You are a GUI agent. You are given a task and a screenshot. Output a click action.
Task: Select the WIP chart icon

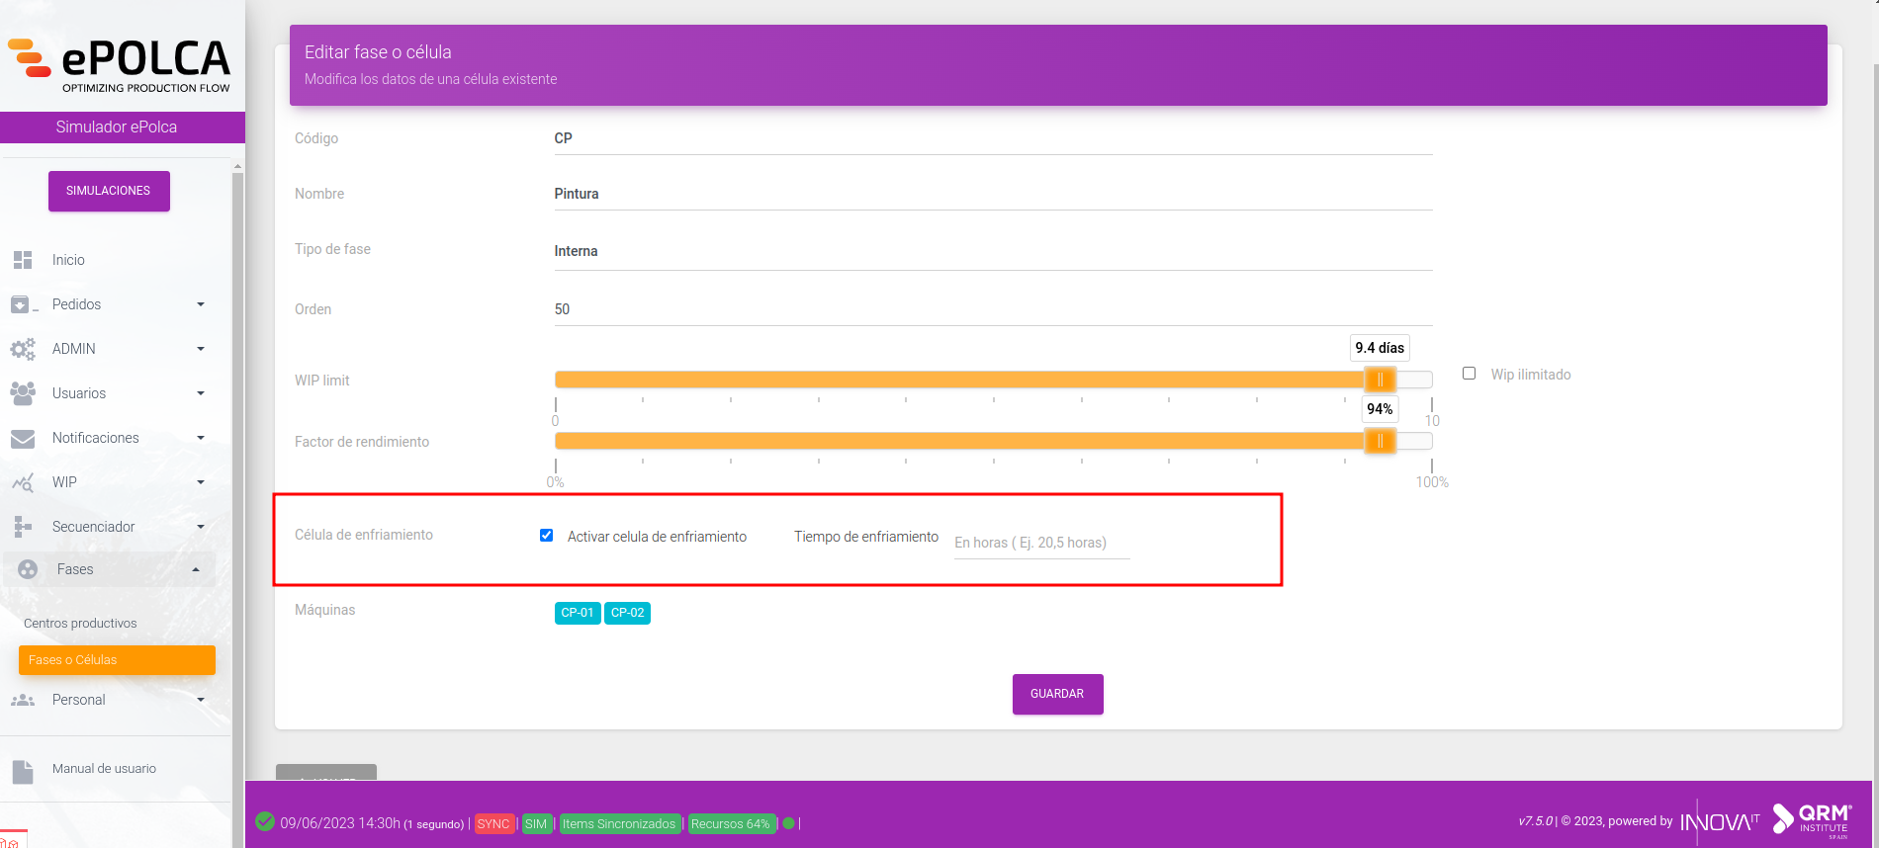(x=23, y=482)
